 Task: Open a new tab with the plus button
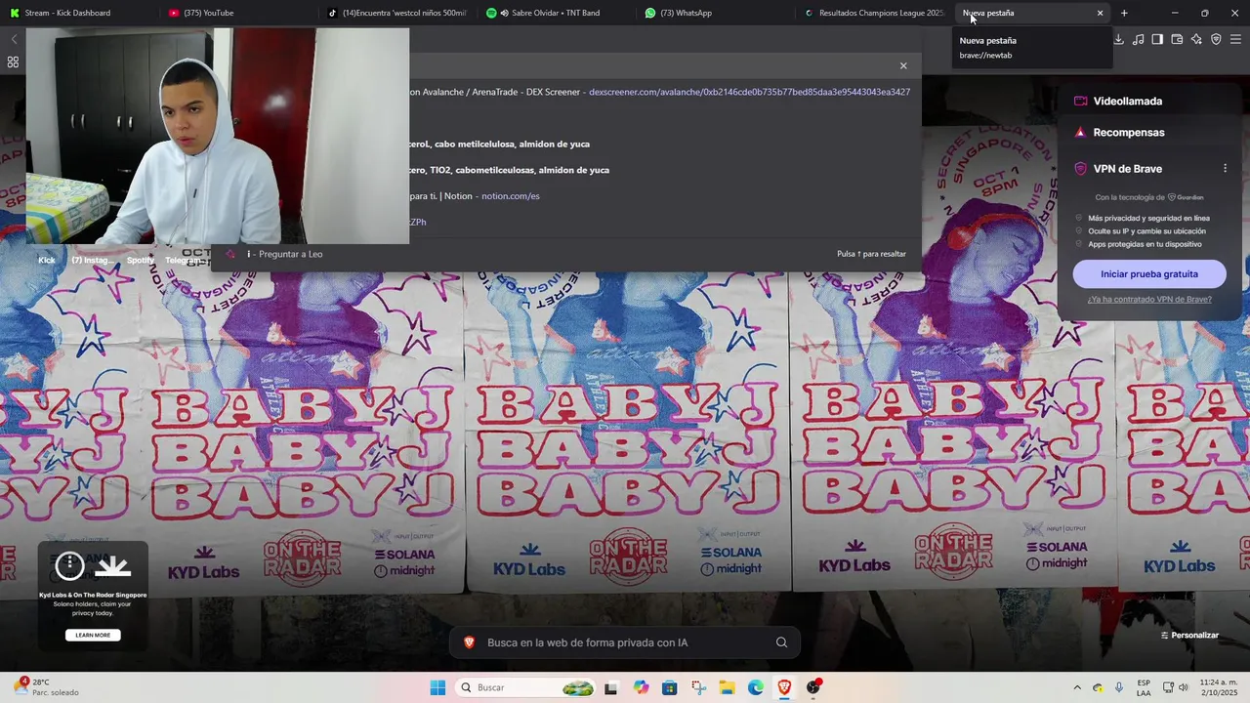tap(1124, 13)
